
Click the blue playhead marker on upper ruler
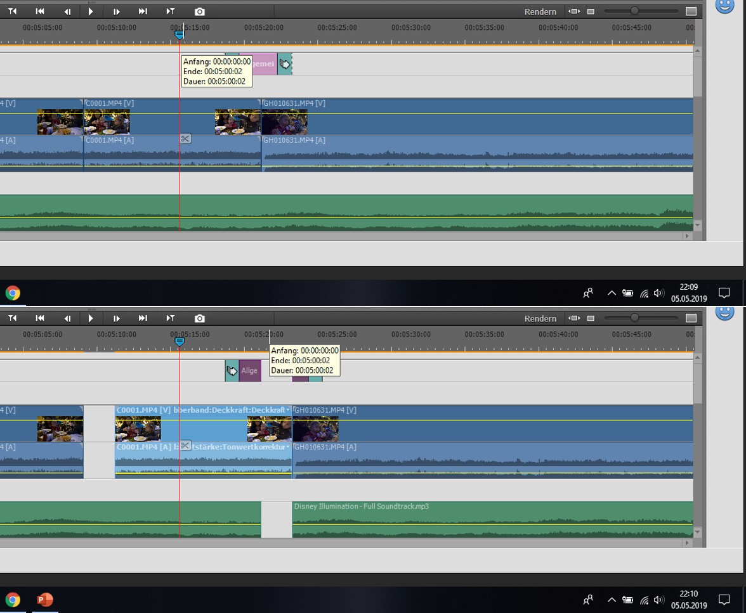click(x=180, y=35)
